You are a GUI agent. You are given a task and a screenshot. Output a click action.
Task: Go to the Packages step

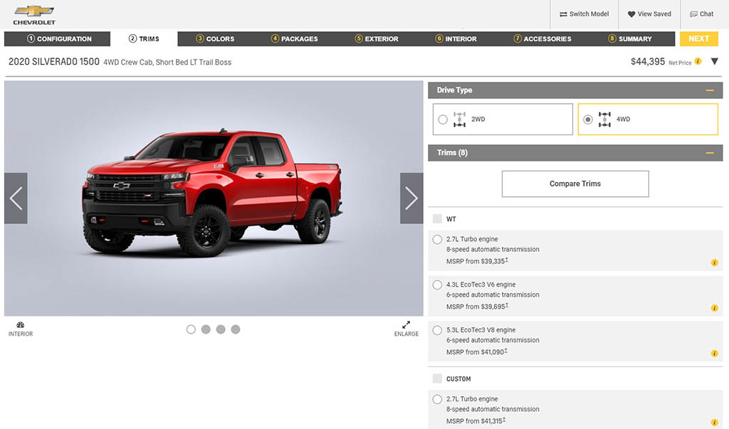[294, 39]
